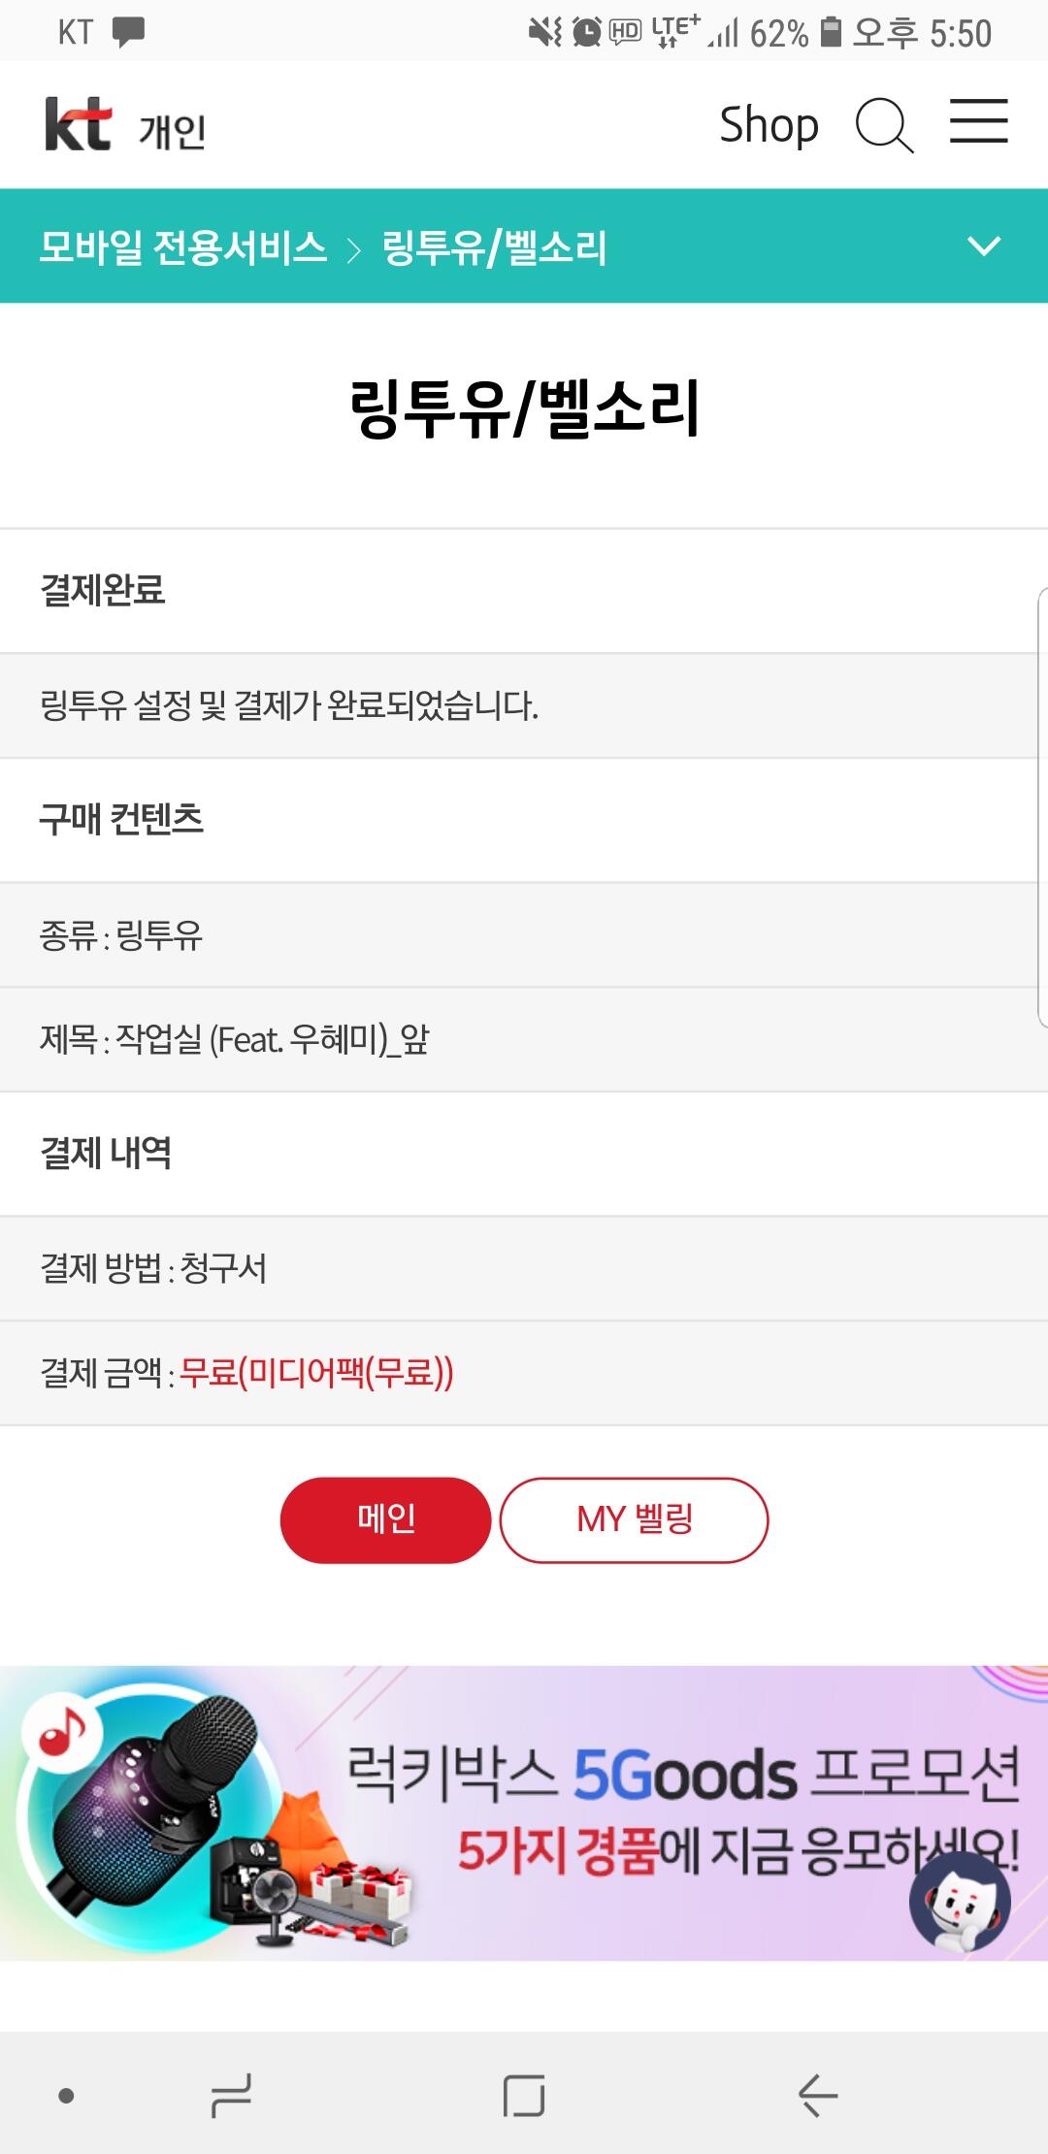Expand the breadcrumb dropdown chevron

click(984, 246)
